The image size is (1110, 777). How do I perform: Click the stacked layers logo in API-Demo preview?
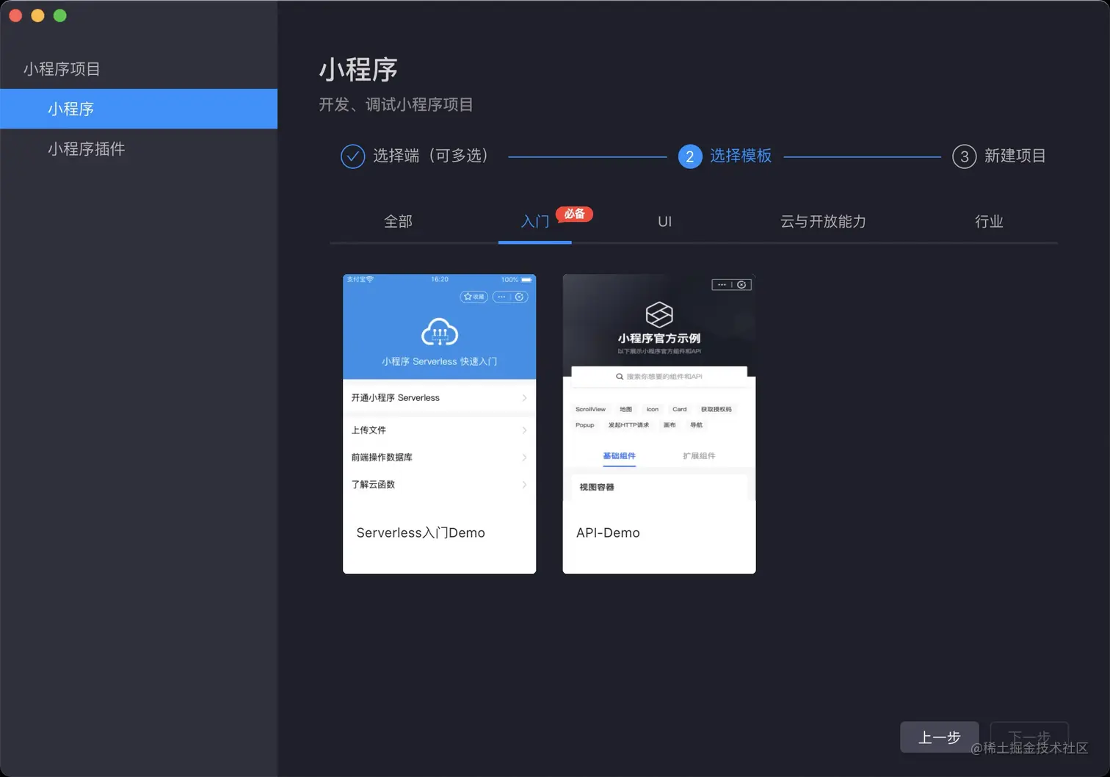[659, 314]
